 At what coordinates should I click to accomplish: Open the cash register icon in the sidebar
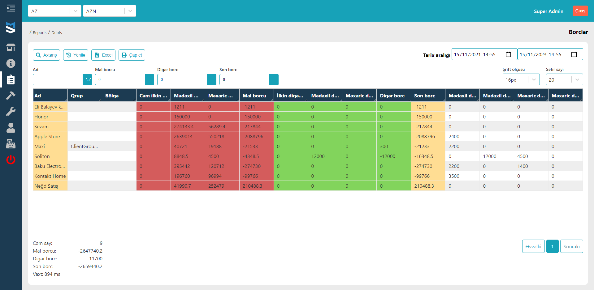point(11,144)
